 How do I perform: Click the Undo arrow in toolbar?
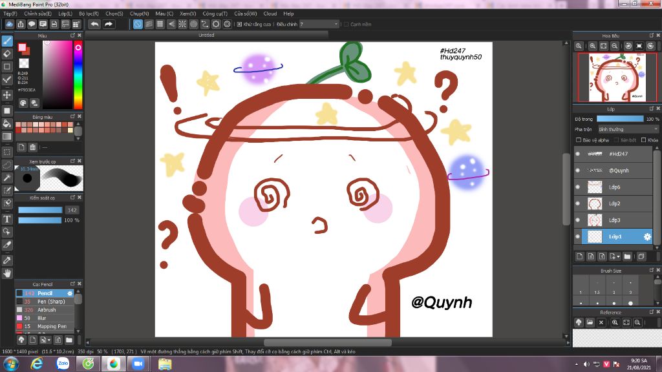[94, 24]
